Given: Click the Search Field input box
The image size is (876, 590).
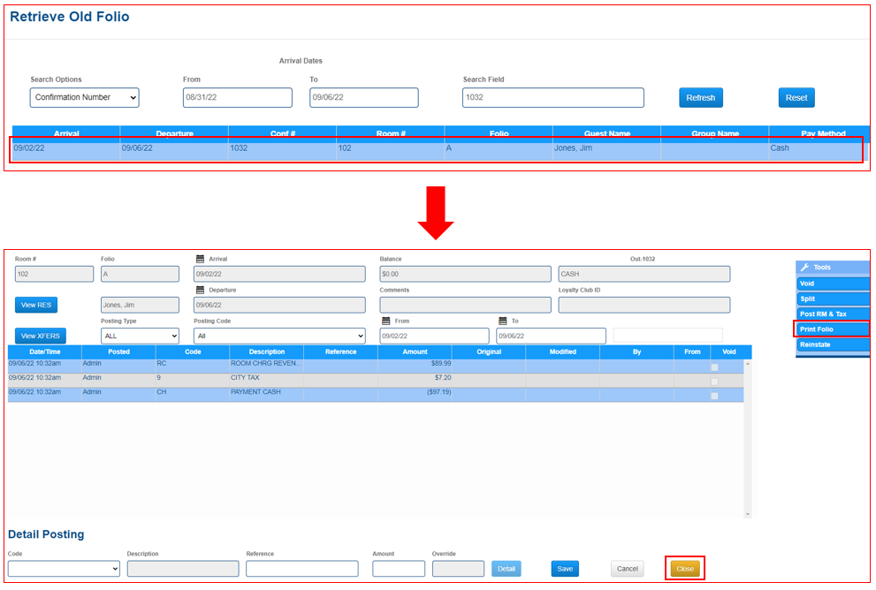Looking at the screenshot, I should 552,97.
